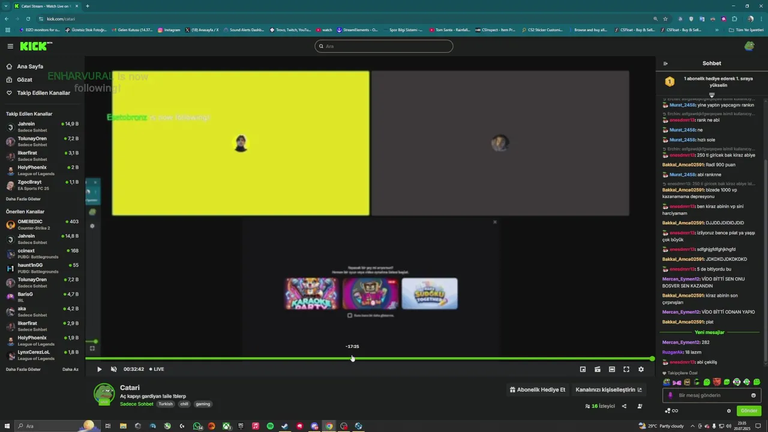Screen dimensions: 768x432
Task: Open the clip creation icon
Action: coord(597,369)
